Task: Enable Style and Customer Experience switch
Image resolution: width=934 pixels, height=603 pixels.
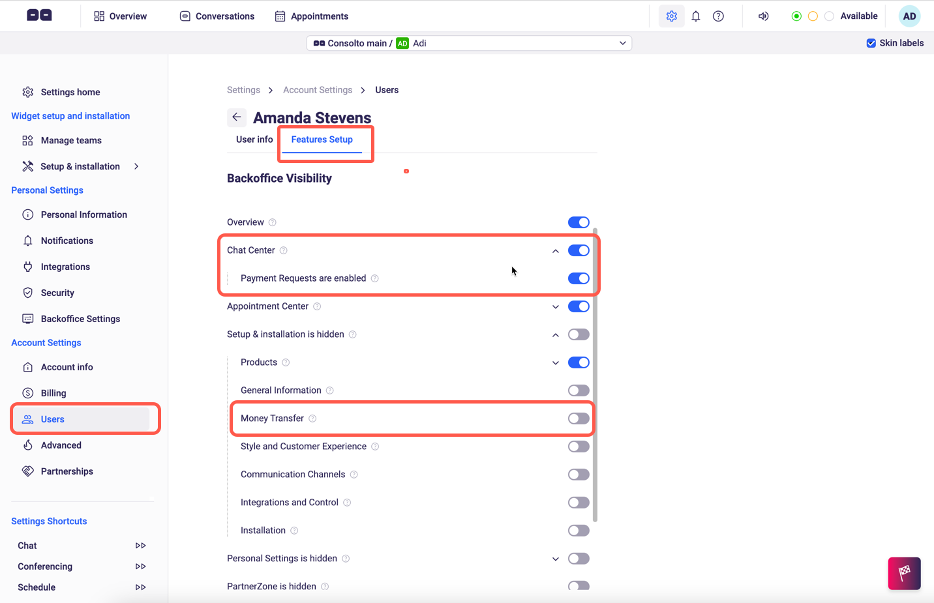Action: [579, 447]
